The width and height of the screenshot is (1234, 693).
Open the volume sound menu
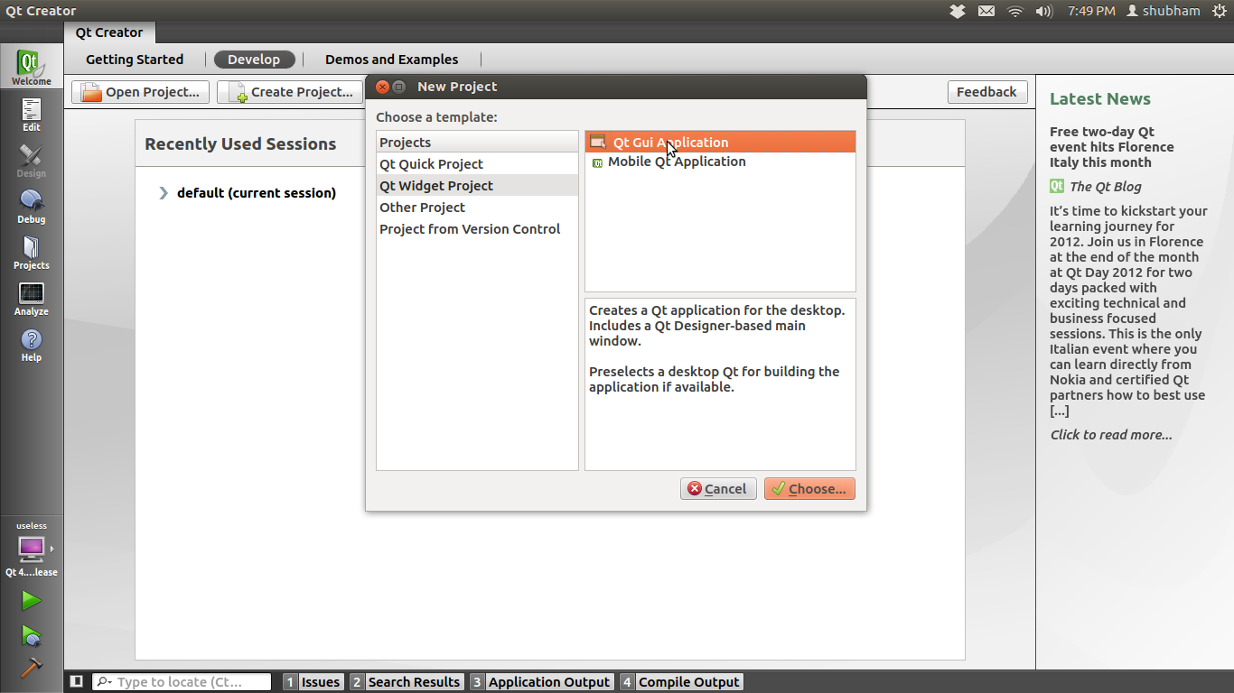(x=1044, y=11)
